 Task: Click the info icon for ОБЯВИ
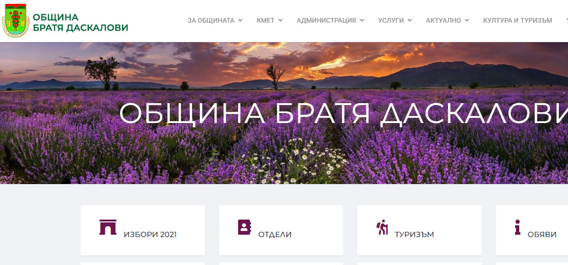517,227
